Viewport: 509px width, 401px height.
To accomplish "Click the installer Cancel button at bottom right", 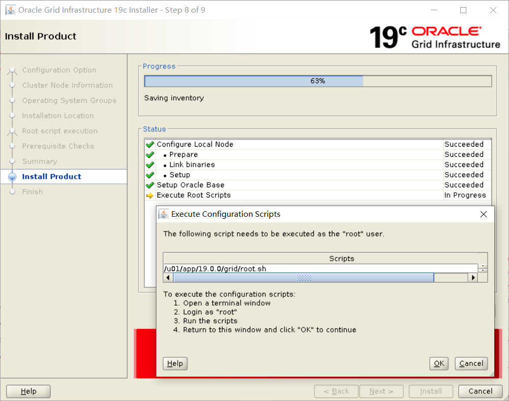I will (x=480, y=391).
